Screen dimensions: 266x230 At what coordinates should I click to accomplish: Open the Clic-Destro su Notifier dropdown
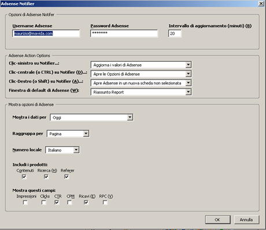point(141,83)
